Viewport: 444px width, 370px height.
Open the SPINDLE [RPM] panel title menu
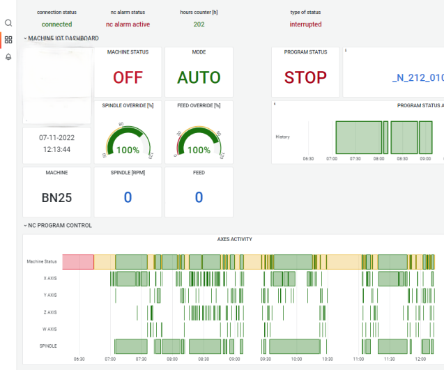(x=128, y=171)
